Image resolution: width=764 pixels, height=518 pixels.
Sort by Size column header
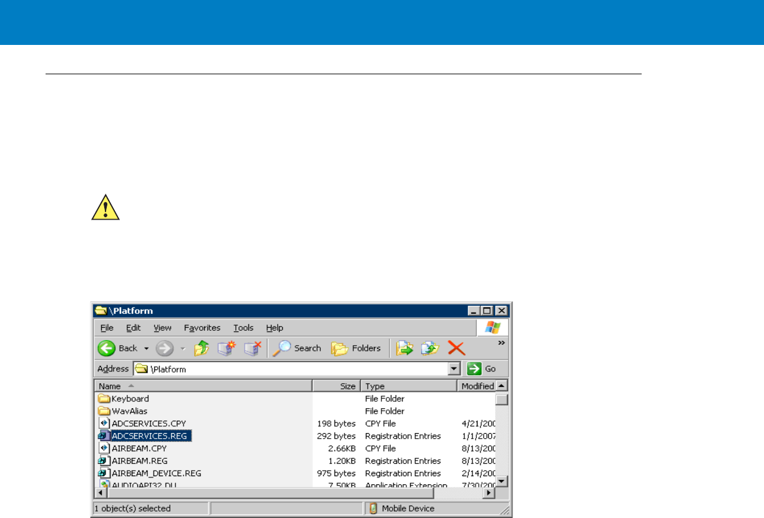tap(336, 386)
